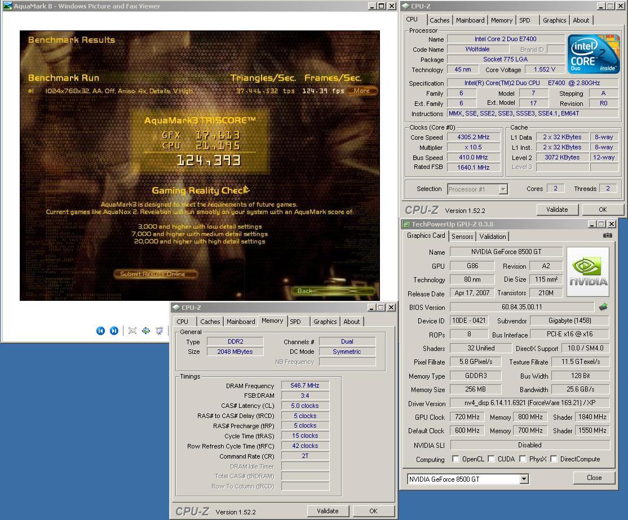Click the Core Speed value 4305.2 MHz
The width and height of the screenshot is (628, 520).
pyautogui.click(x=474, y=137)
